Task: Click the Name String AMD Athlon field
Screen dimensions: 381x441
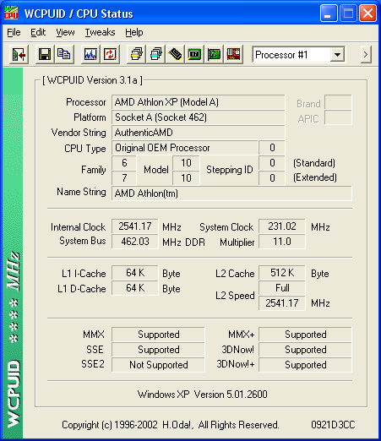Action: point(231,193)
